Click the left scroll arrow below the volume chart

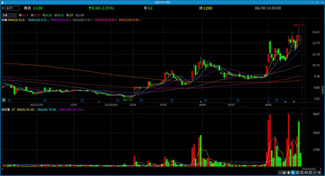pyautogui.click(x=2, y=169)
